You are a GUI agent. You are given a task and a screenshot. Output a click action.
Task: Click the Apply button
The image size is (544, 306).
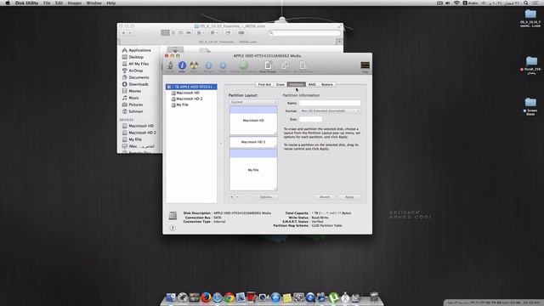click(x=349, y=197)
